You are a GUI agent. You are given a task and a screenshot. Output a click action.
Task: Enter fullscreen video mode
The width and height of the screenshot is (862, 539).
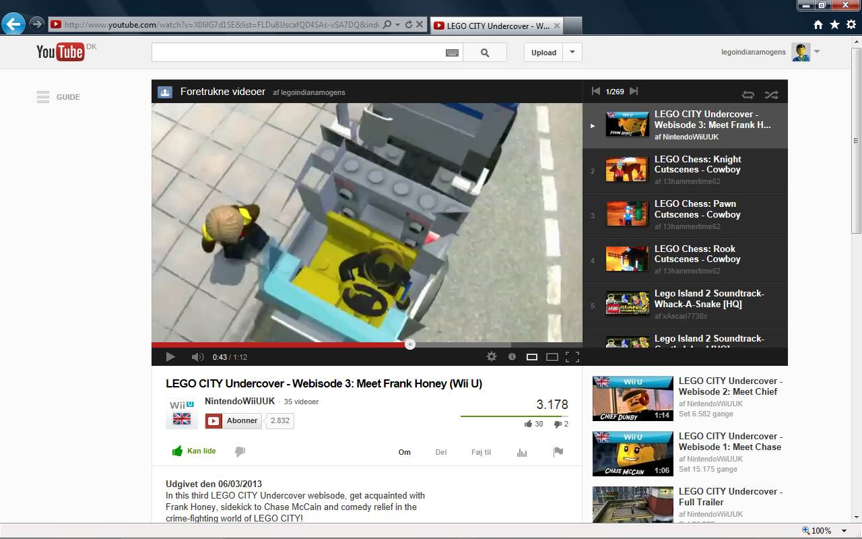(572, 357)
